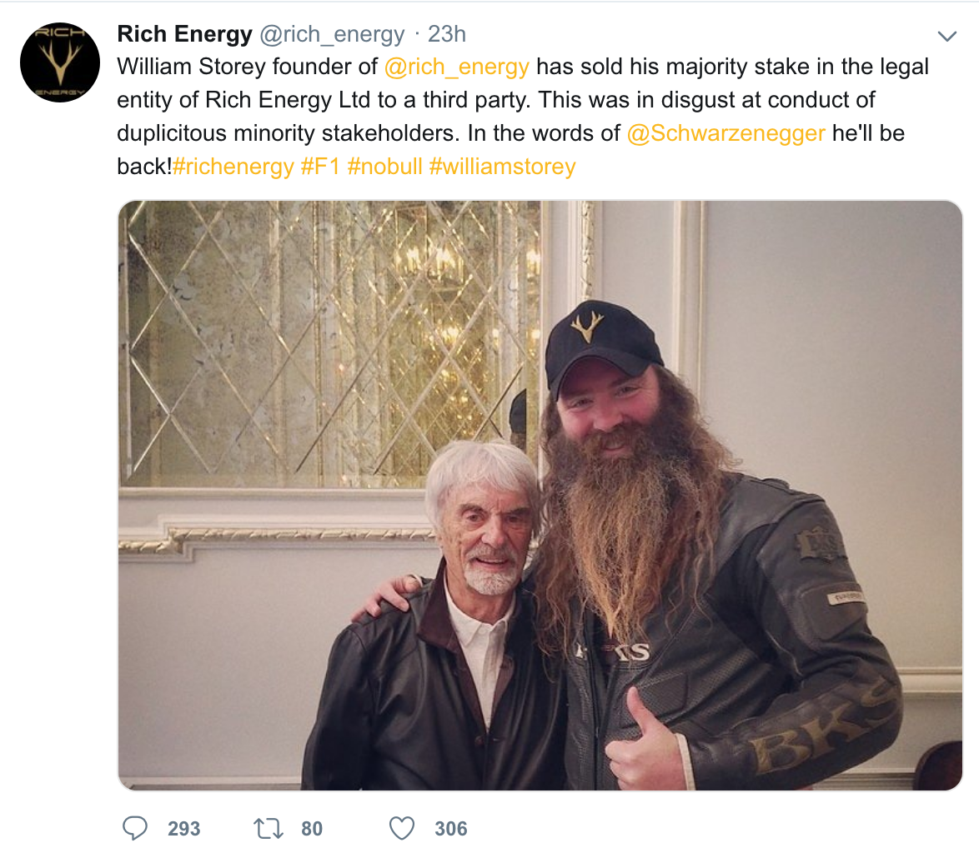
Task: Open the #williamstorey hashtag
Action: coord(503,167)
